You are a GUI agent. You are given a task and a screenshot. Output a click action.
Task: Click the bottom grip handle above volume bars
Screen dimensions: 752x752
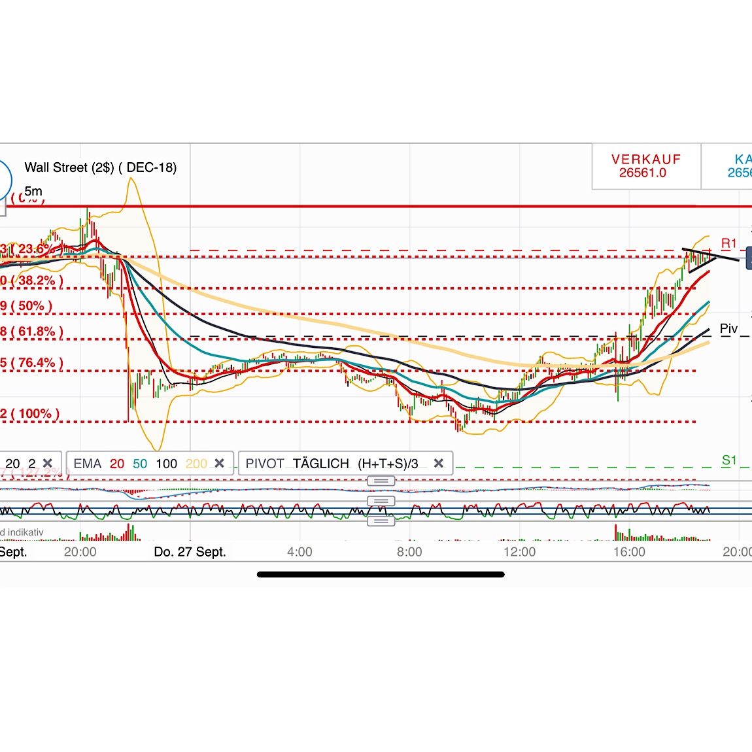381,521
